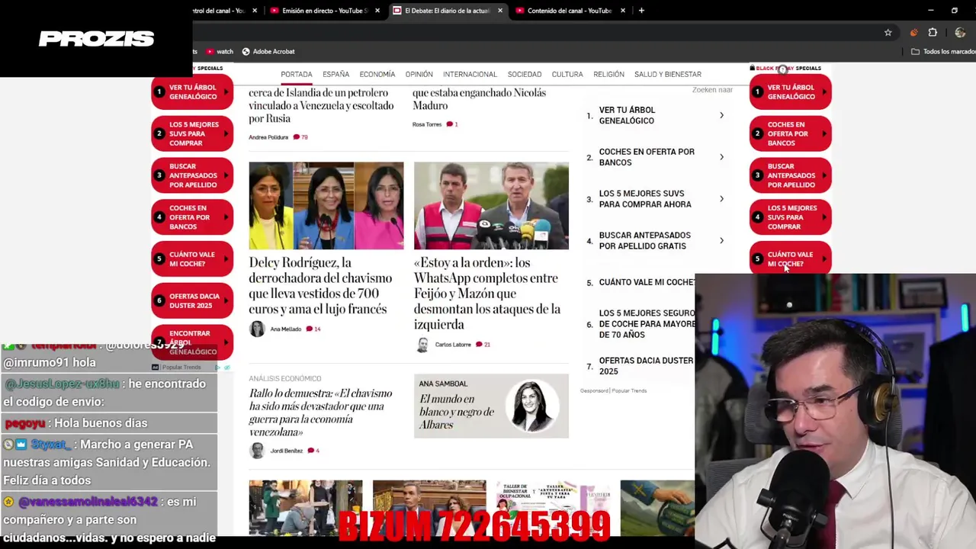Click right ad button 'LOS 5 MEJORES SUVS PARA COMPRAR'
This screenshot has height=549, width=976.
[790, 217]
